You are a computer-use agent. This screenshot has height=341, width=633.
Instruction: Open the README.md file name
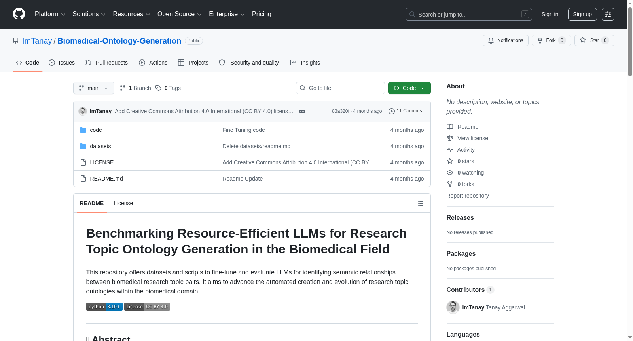106,179
